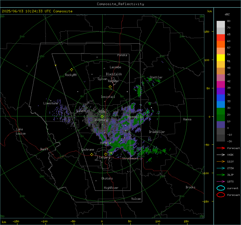
Task: Pick the yellow band in dBZ color scale
Action: coord(221,58)
